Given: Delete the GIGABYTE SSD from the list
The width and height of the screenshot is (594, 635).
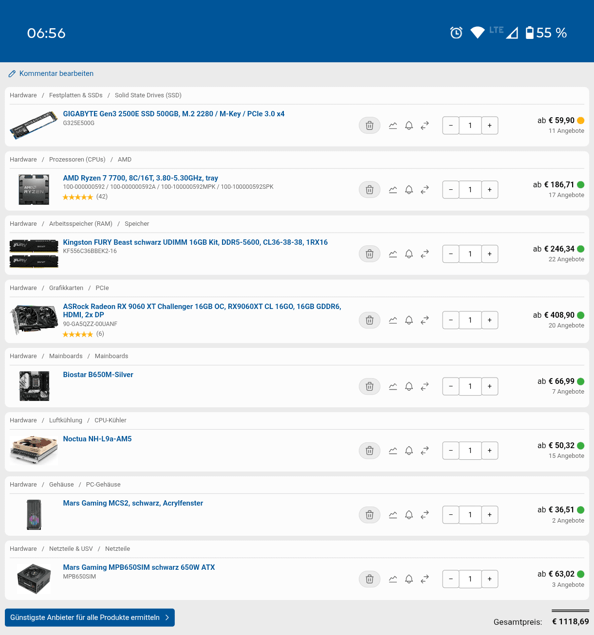Looking at the screenshot, I should (x=370, y=126).
